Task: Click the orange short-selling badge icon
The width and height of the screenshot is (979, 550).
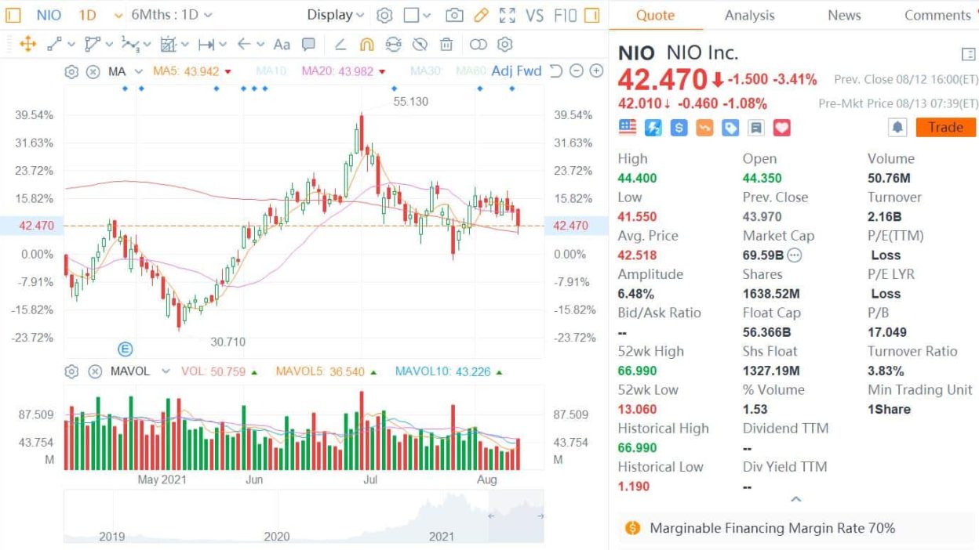Action: pos(704,128)
